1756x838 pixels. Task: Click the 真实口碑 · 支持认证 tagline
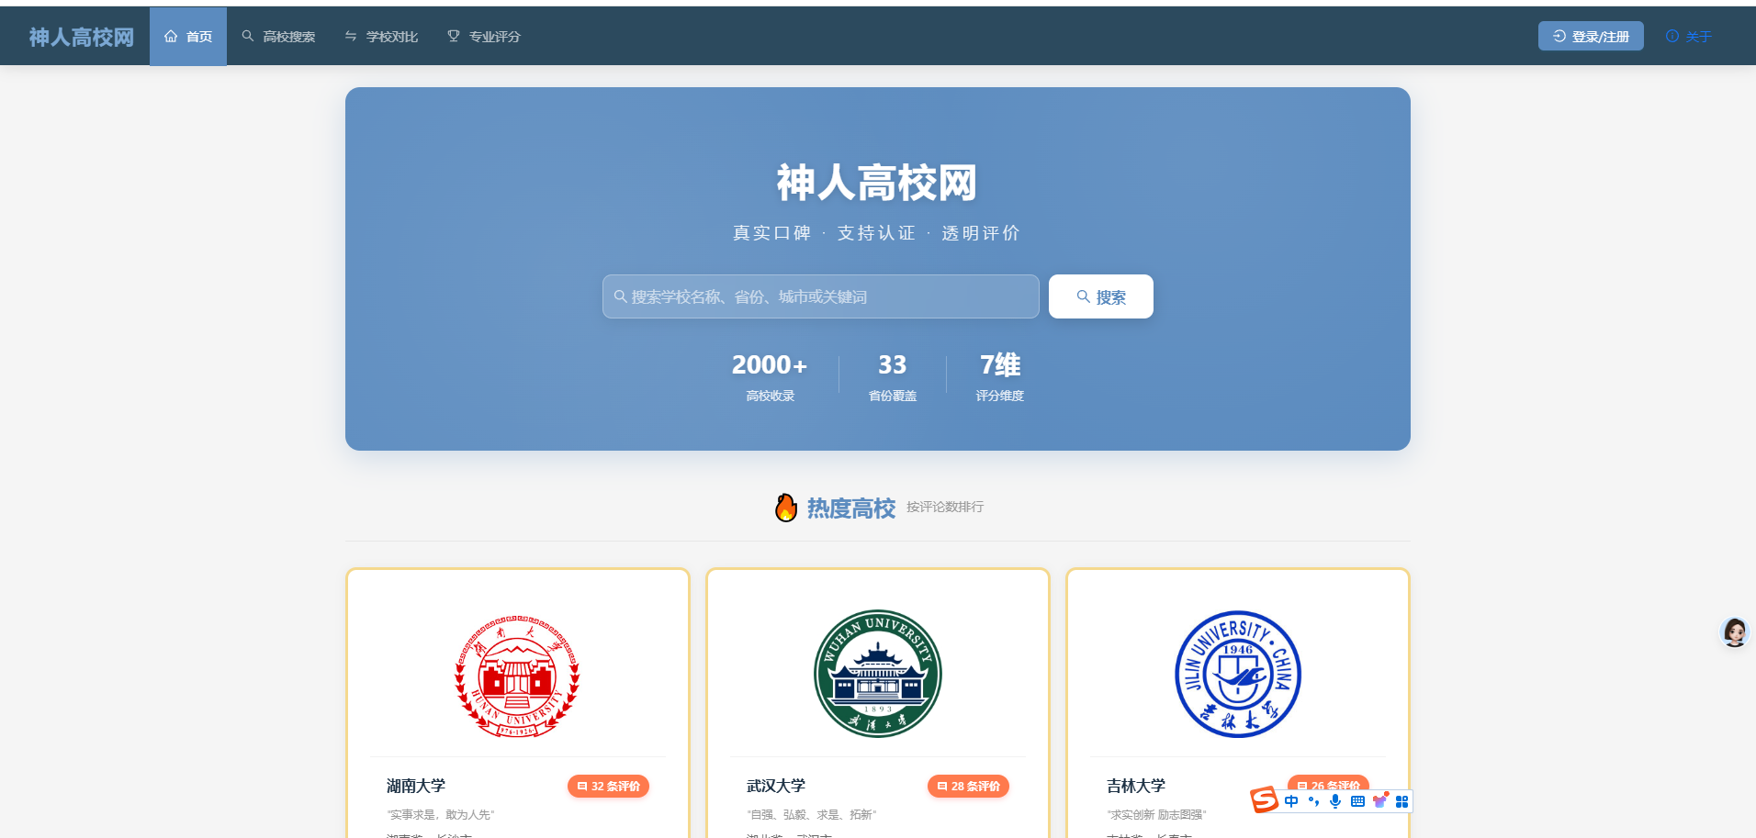click(x=876, y=233)
